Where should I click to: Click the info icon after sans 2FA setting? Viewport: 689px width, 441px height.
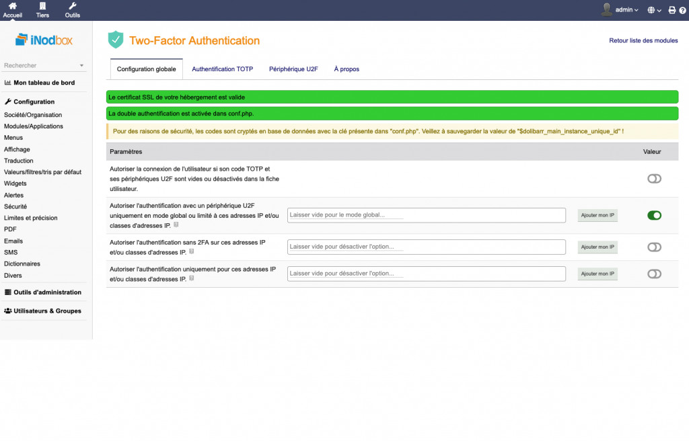tap(191, 251)
